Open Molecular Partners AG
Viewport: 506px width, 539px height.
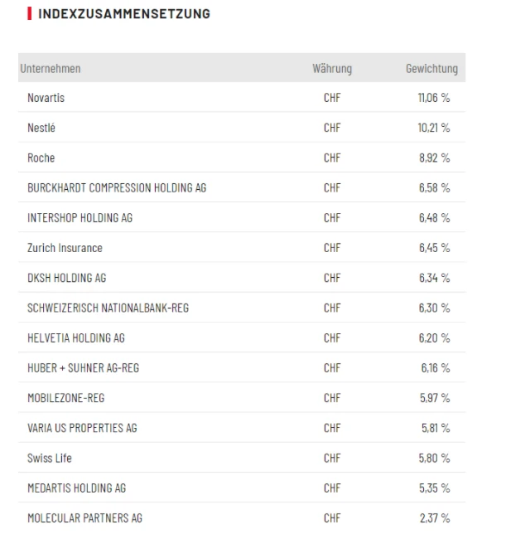[x=84, y=518]
